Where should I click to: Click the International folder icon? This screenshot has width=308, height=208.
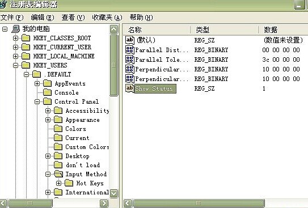[58, 192]
